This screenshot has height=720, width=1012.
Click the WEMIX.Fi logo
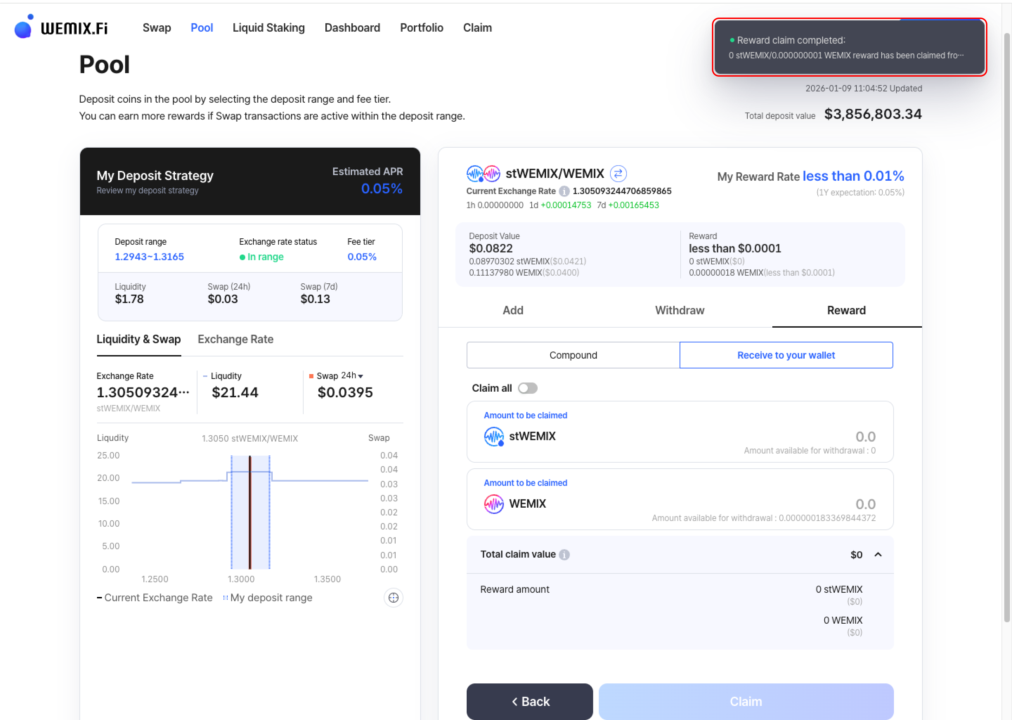click(61, 27)
